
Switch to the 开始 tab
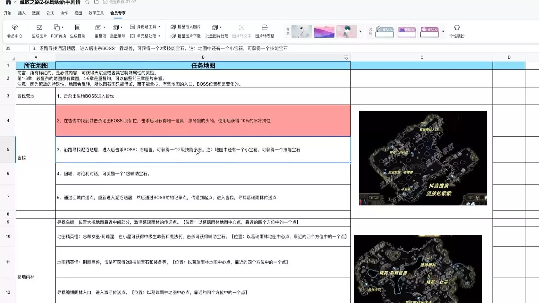click(8, 13)
